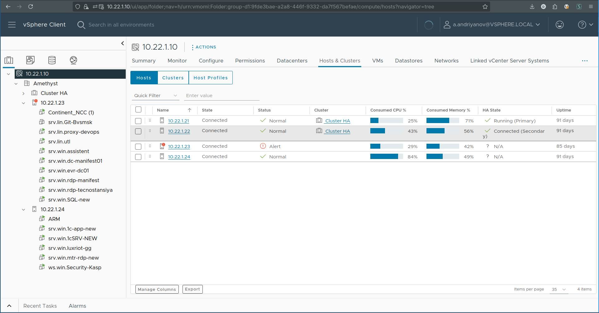Screen dimensions: 599x313
Task: Expand the Cluster HA tree node
Action: pyautogui.click(x=23, y=93)
